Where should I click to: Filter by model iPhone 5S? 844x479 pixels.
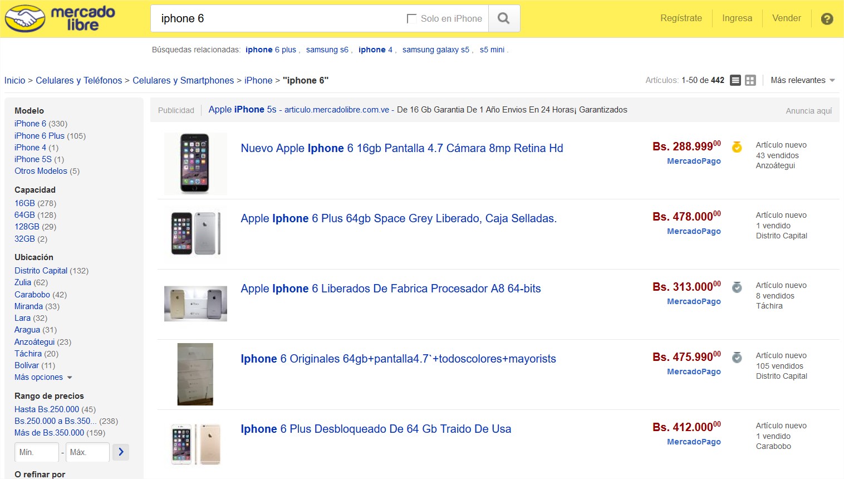click(33, 159)
